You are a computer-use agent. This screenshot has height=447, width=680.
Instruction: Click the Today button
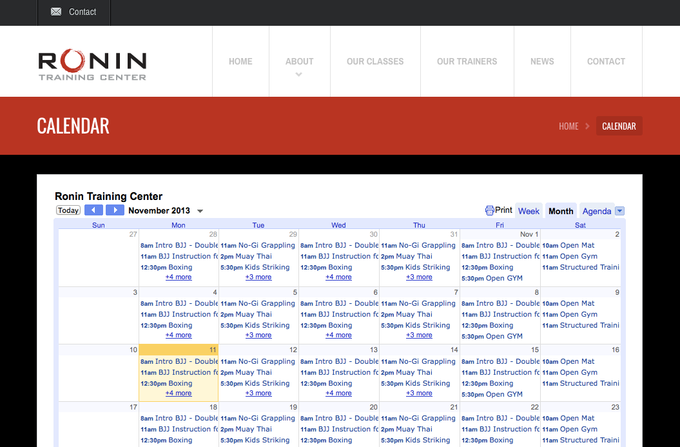point(68,210)
